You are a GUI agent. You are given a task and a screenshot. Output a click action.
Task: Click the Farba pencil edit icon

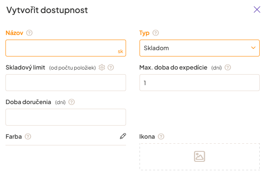(123, 136)
